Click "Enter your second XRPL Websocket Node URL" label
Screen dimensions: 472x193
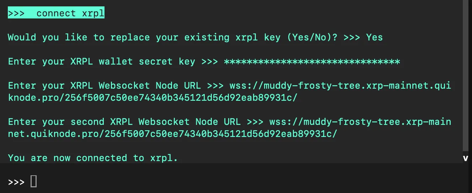tap(124, 122)
